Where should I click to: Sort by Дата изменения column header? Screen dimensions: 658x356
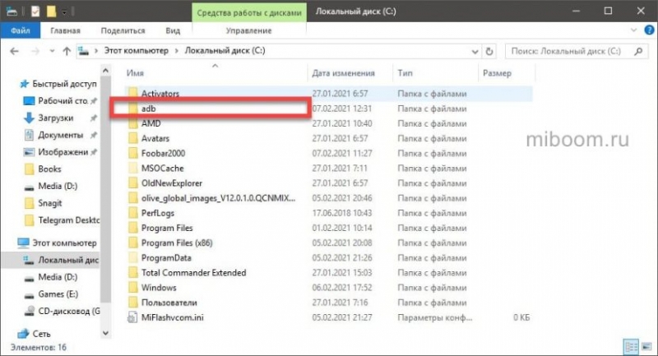coord(343,73)
